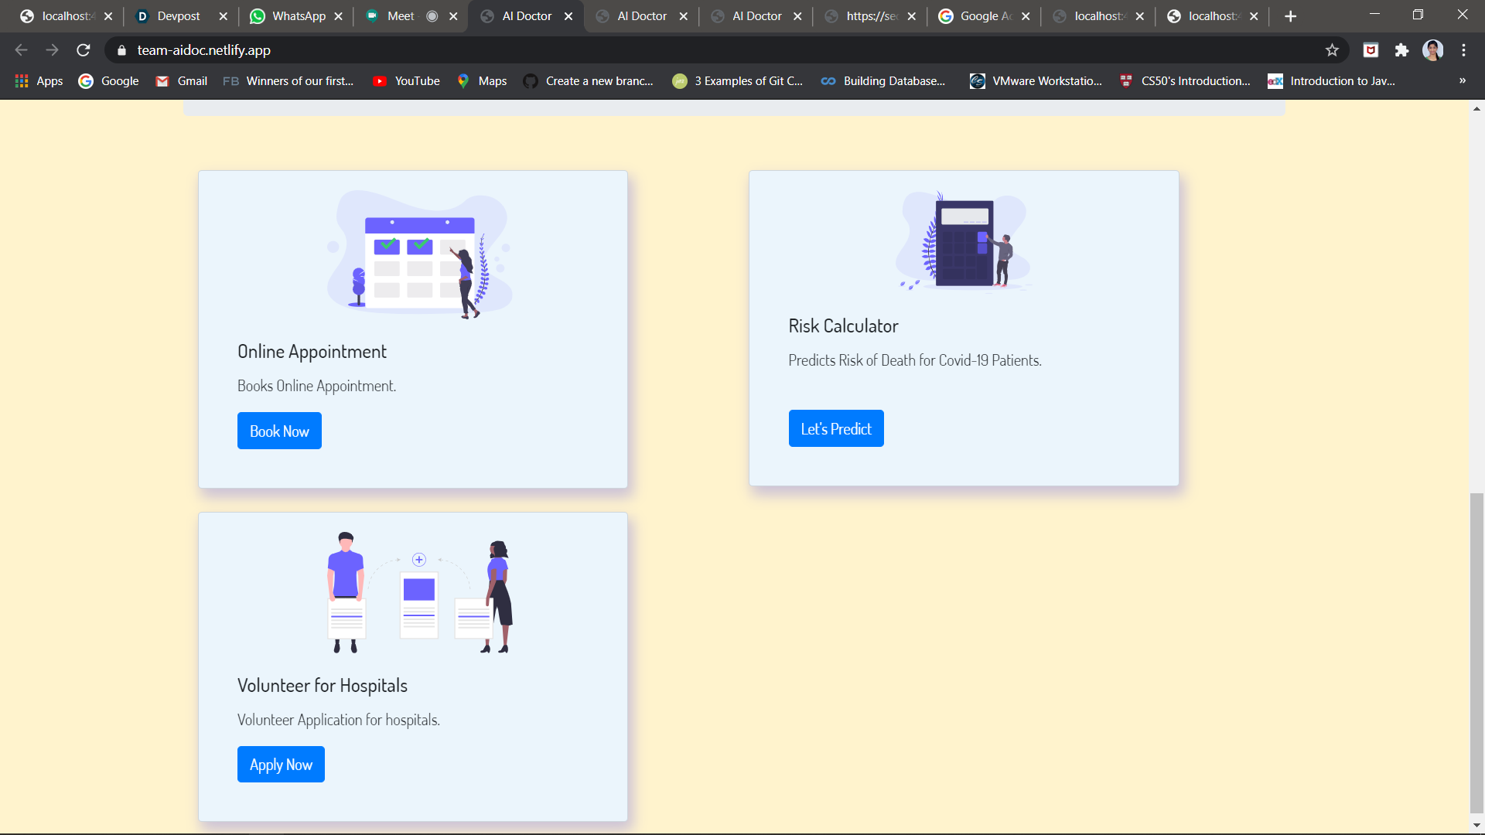Expand hidden bookmarks with the chevron
This screenshot has width=1485, height=835.
(1462, 81)
